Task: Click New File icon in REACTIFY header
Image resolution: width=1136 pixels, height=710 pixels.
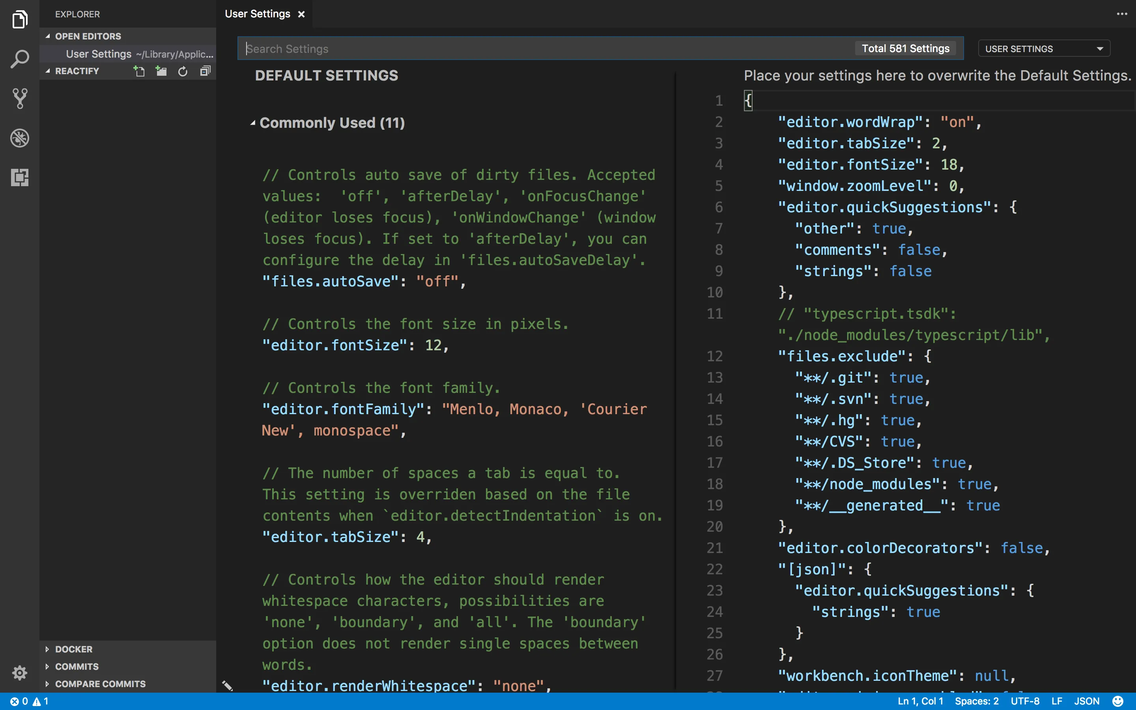Action: [139, 71]
